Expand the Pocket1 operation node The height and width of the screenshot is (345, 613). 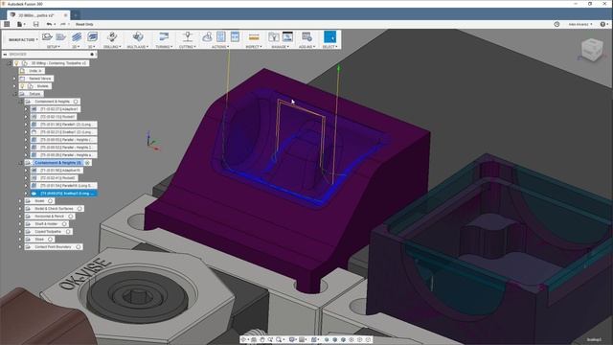click(27, 117)
